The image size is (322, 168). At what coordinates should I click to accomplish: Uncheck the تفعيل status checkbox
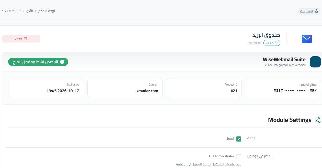tap(239, 139)
